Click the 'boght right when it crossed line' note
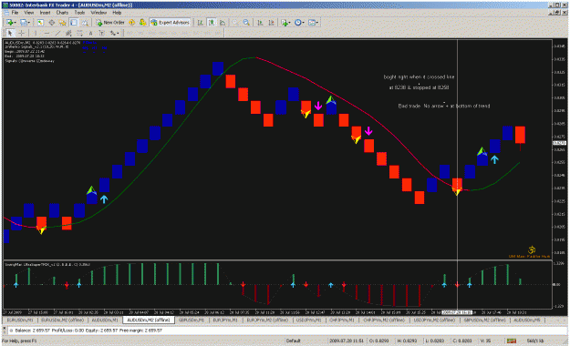This screenshot has height=346, width=570. (x=419, y=77)
